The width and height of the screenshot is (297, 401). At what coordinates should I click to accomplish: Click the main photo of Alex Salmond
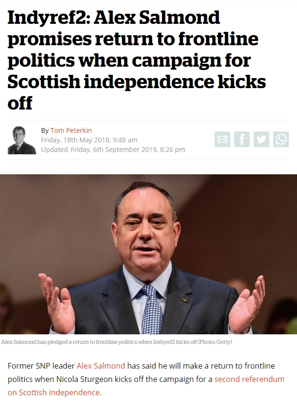click(149, 254)
